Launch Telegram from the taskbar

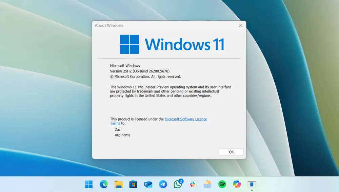tap(163, 184)
